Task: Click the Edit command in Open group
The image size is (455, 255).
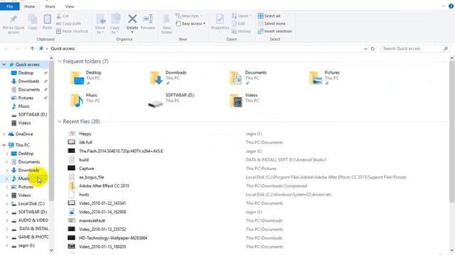Action: [239, 23]
